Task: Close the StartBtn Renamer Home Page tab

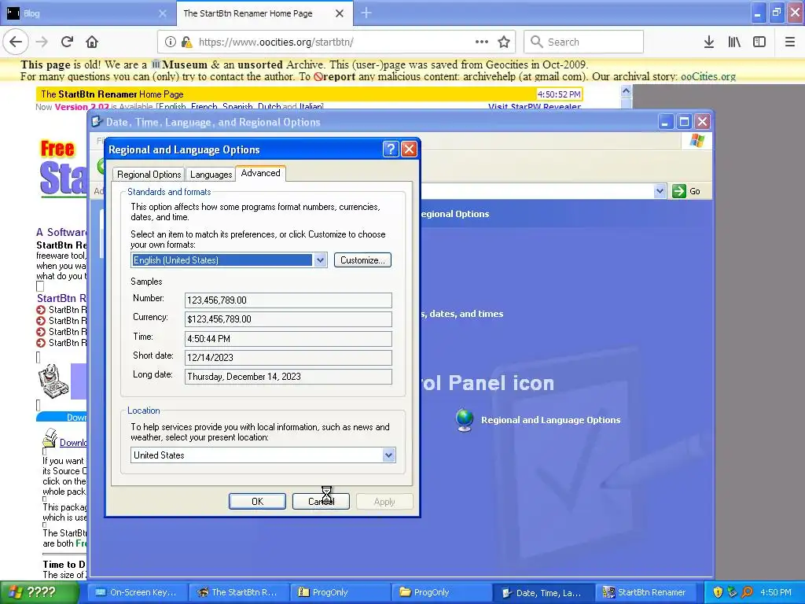Action: click(340, 13)
